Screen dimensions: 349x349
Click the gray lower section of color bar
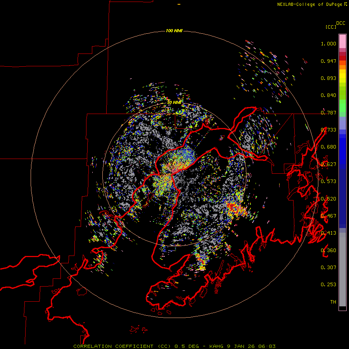tap(342, 270)
